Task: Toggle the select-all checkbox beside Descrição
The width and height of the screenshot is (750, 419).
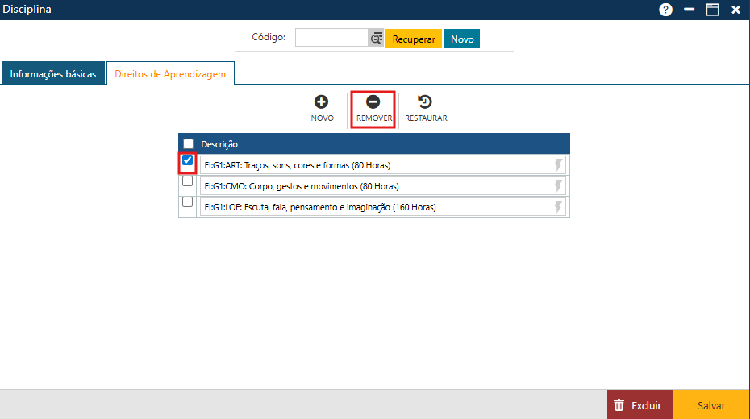Action: pos(189,143)
